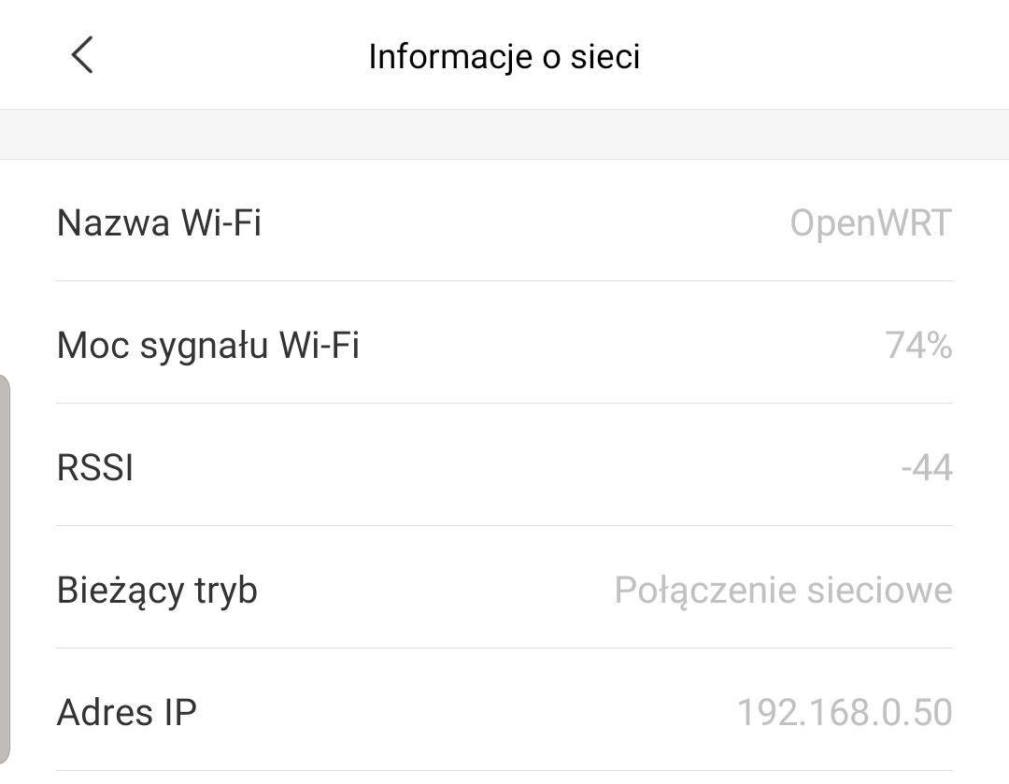
Task: Select the RSSI label
Action: (95, 467)
